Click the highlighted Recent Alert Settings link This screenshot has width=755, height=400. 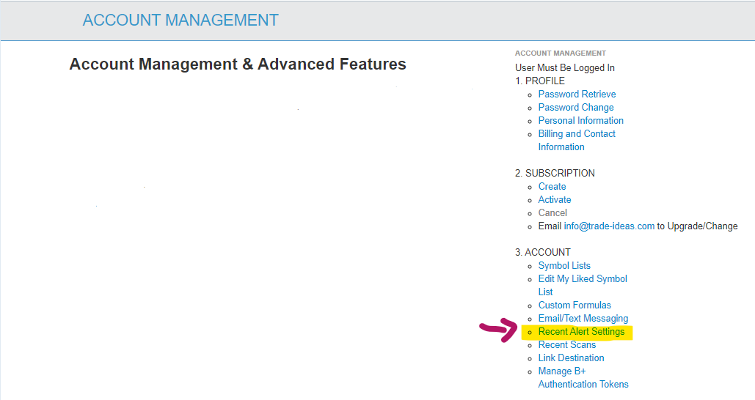pyautogui.click(x=581, y=332)
